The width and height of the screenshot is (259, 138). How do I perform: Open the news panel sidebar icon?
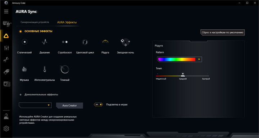point(7,84)
